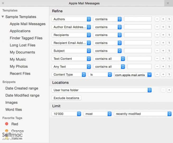Change the recently modified sort dropdown
173x143 pixels.
[x=143, y=114]
